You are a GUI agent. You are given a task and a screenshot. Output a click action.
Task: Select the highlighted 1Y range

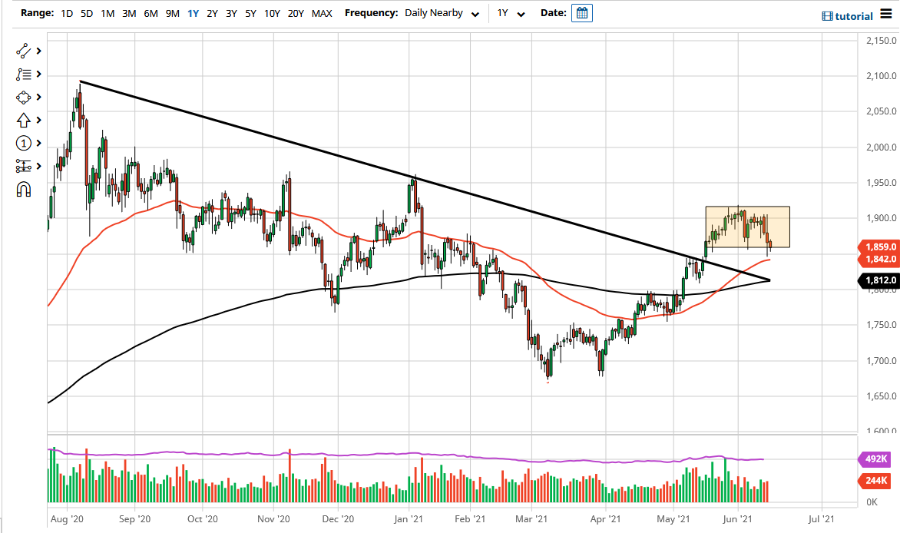tap(194, 13)
